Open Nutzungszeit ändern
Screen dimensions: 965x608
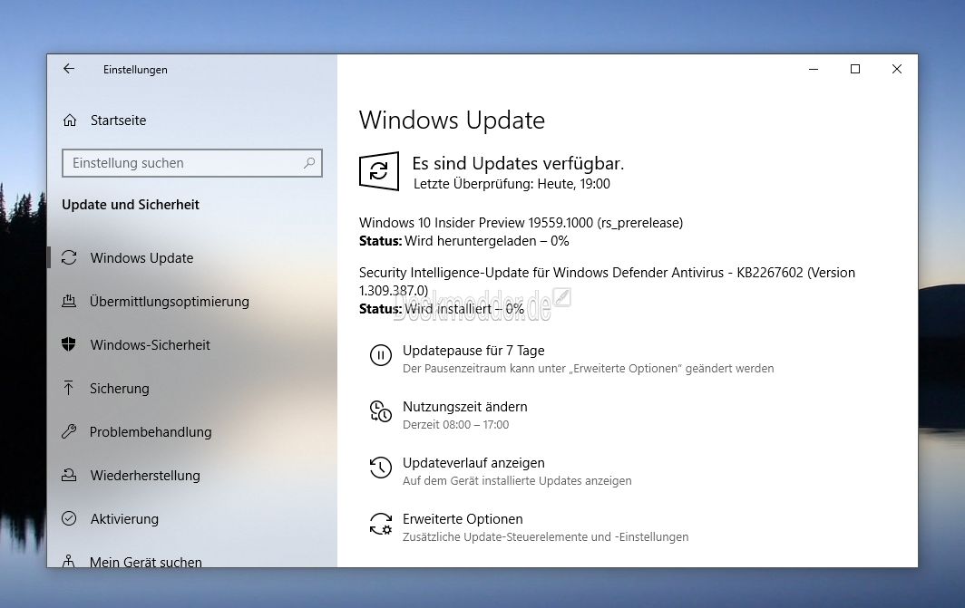pyautogui.click(x=464, y=406)
